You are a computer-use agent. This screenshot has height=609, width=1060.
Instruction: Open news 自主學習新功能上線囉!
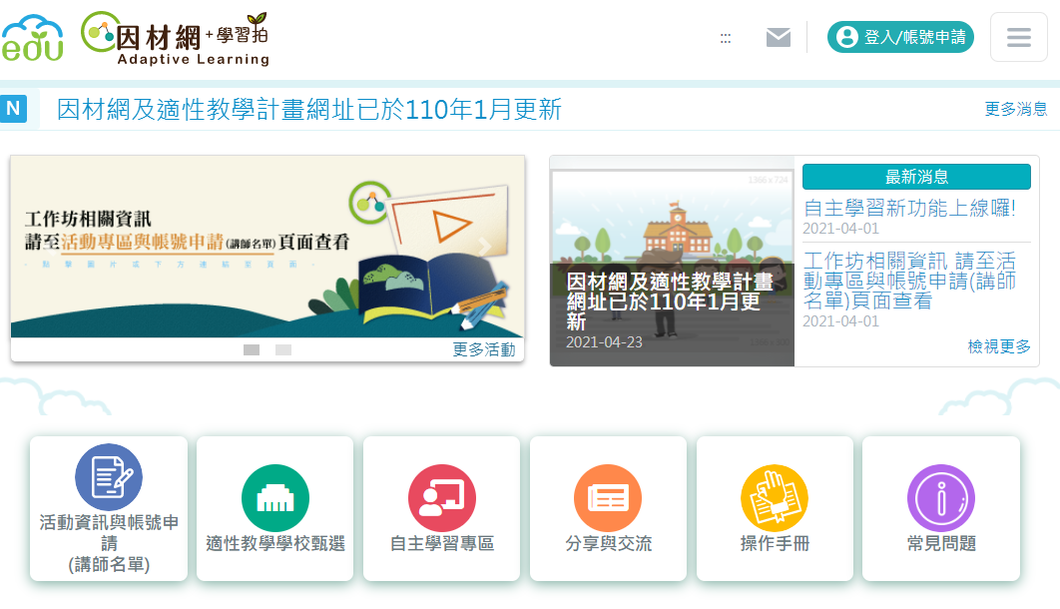tap(909, 208)
